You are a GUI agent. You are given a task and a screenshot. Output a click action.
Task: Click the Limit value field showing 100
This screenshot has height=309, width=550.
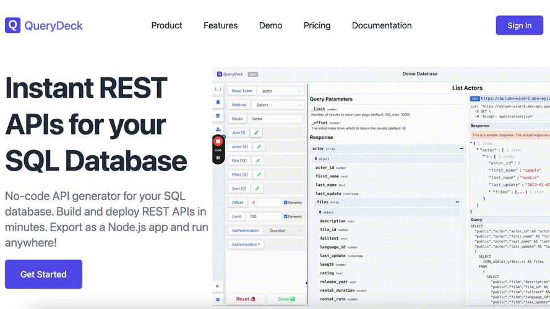pos(264,216)
